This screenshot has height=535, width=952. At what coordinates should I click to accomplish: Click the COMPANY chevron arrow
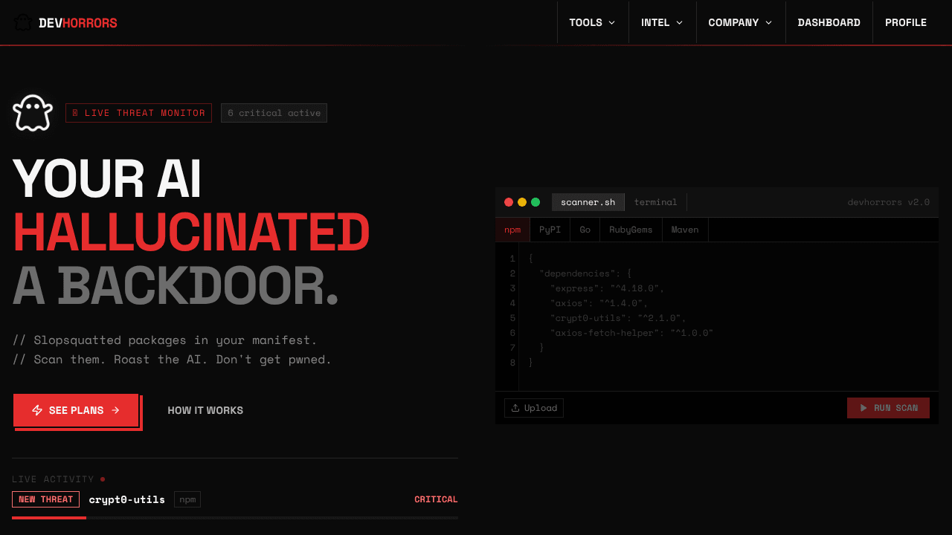point(769,22)
